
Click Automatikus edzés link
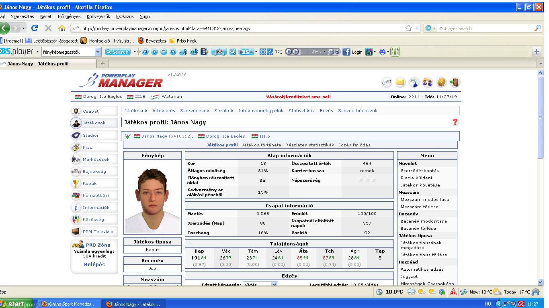click(x=422, y=269)
